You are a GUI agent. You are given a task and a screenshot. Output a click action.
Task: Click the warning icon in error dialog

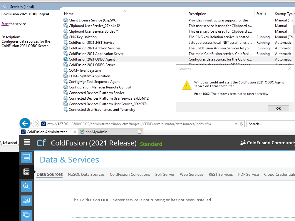tap(187, 85)
